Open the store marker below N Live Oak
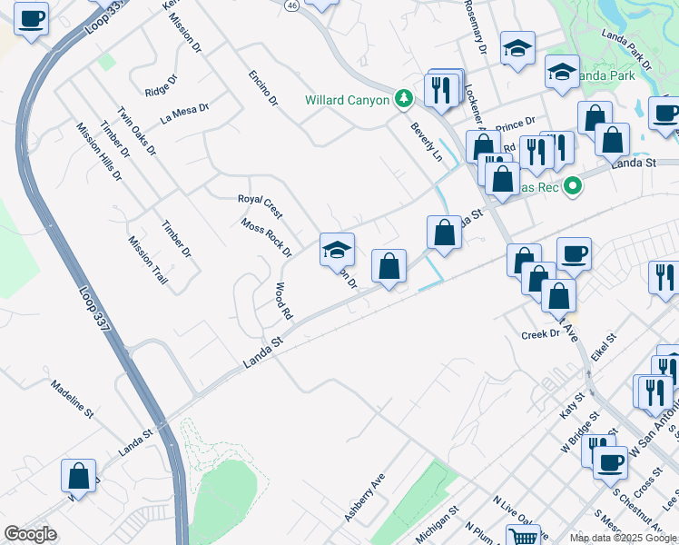The height and width of the screenshot is (545, 679). click(523, 538)
